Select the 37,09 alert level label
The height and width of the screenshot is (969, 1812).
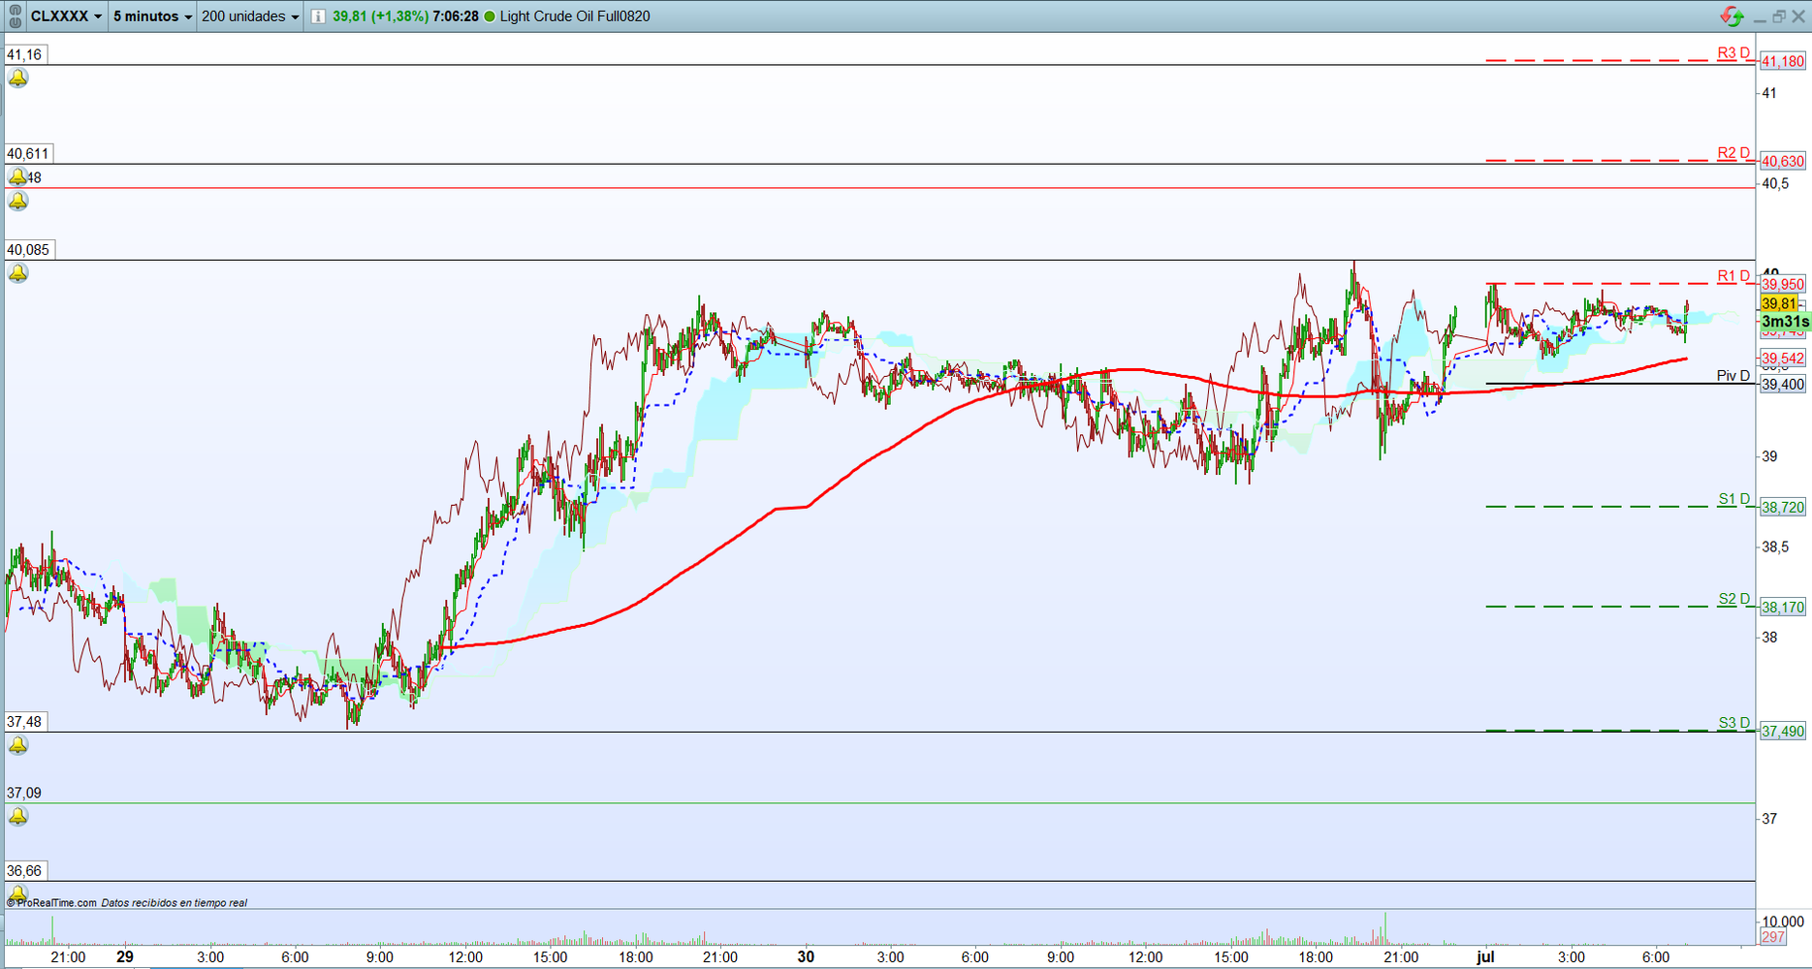25,794
